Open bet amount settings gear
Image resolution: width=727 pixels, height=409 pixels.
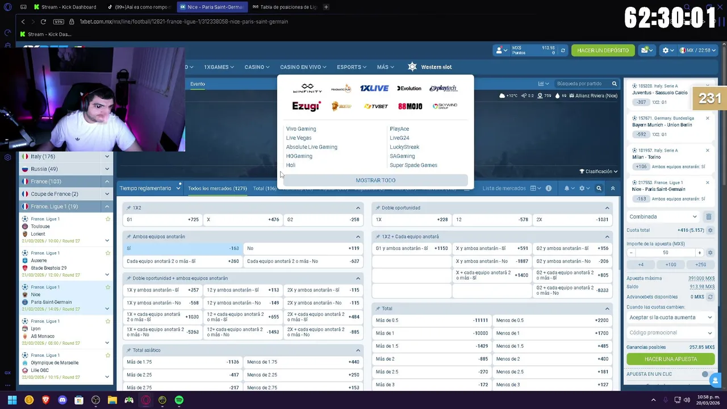point(710,253)
